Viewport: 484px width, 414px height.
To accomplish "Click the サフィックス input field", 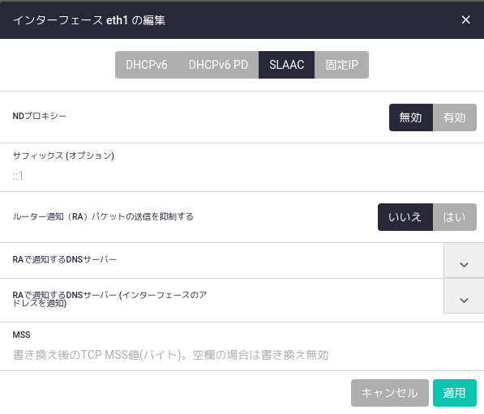I will pyautogui.click(x=242, y=176).
